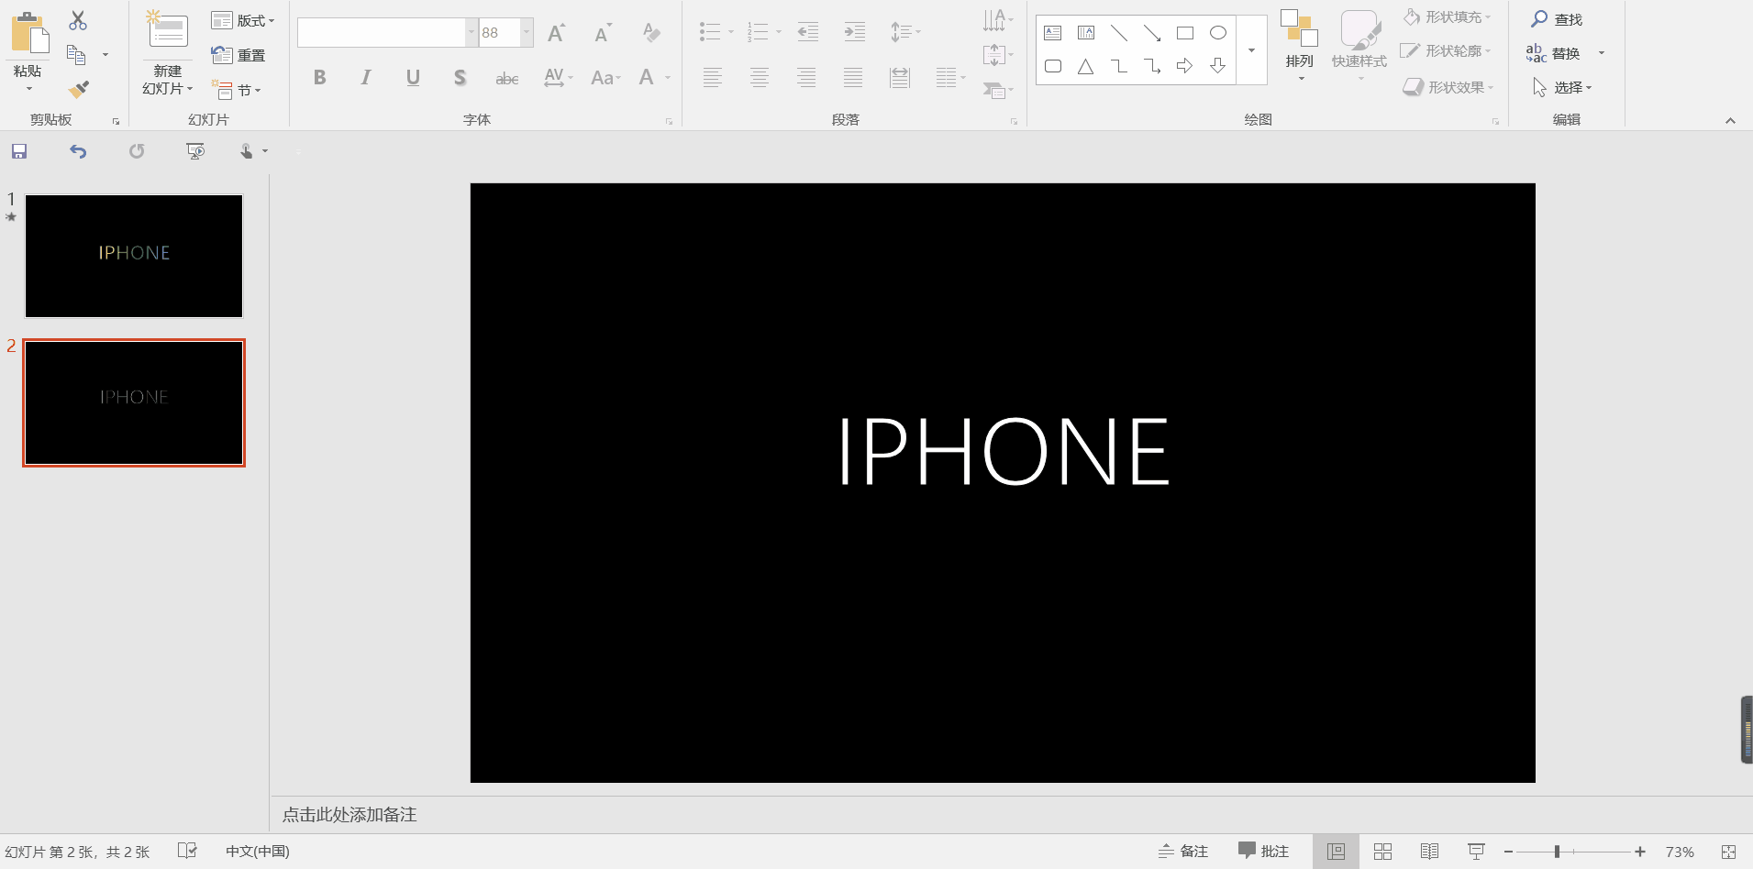This screenshot has height=869, width=1753.
Task: Toggle Italic formatting
Action: point(366,78)
